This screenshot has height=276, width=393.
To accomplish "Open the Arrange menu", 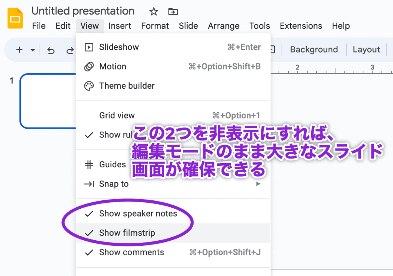I will [x=223, y=26].
